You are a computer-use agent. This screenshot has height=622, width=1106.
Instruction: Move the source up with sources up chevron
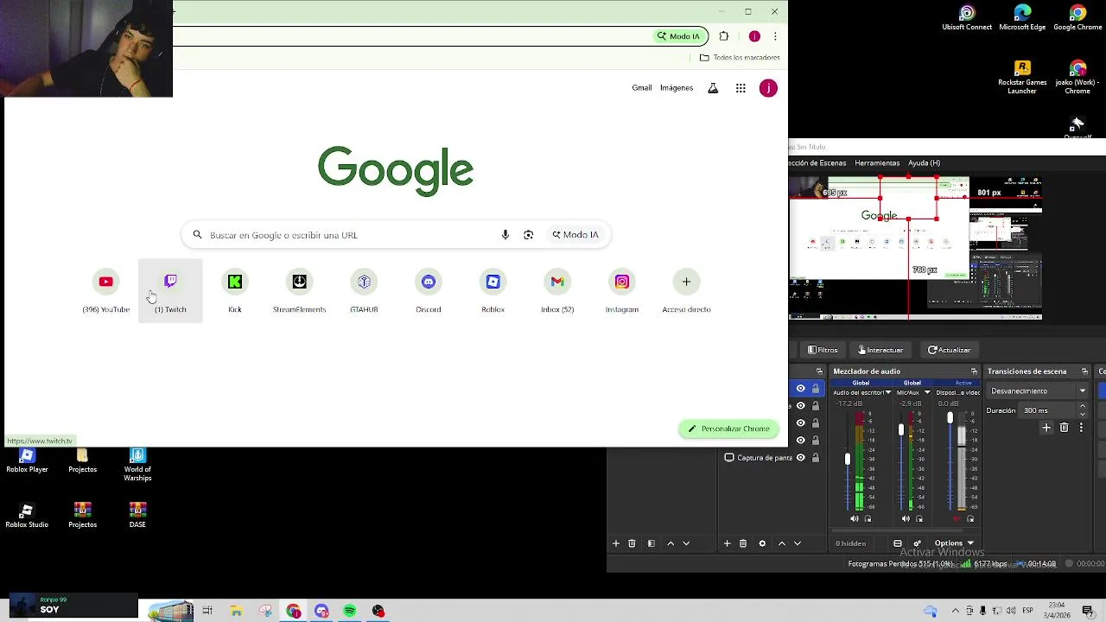tap(782, 543)
